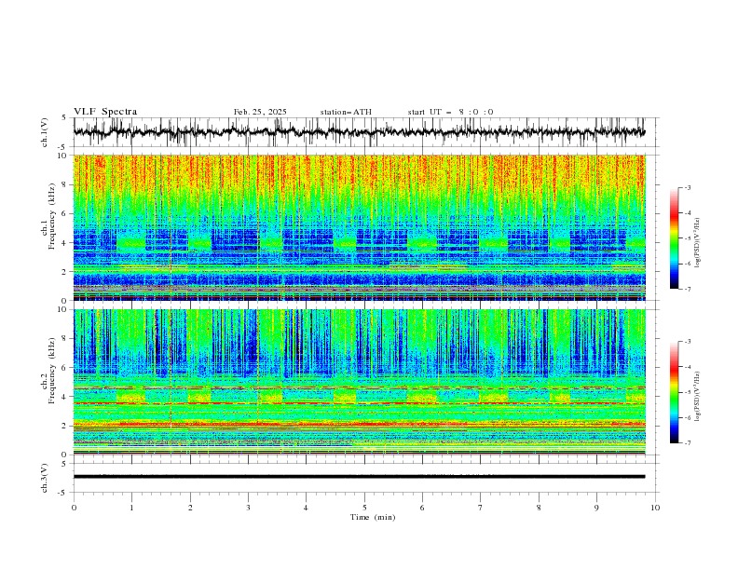
Task: Click the ch.1 spectrogram panel
Action: [x=359, y=227]
